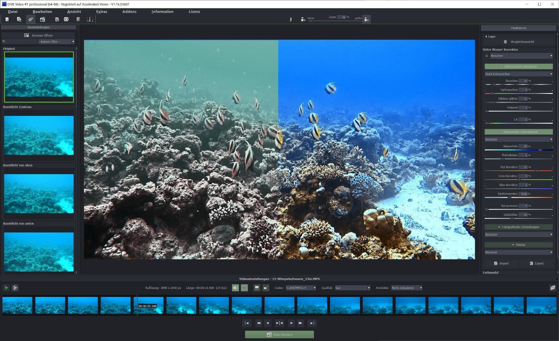Image resolution: width=559 pixels, height=341 pixels.
Task: Open the Bearbeiten menu
Action: click(42, 11)
